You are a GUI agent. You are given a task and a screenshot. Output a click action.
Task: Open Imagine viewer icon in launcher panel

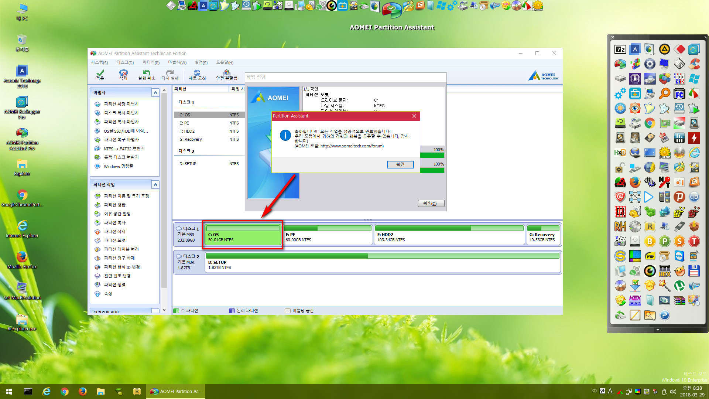tap(664, 153)
